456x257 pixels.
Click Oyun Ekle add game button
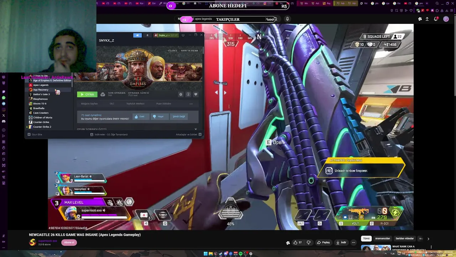coord(35,135)
